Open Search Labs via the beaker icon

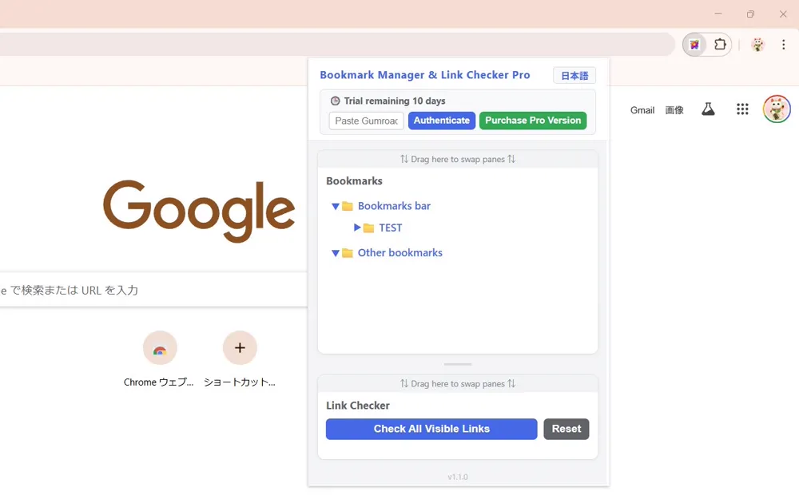(708, 109)
